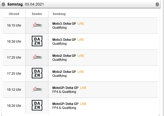Click the ServusTV logo for Moto2 Qualifying
This screenshot has width=164, height=116.
[37, 57]
